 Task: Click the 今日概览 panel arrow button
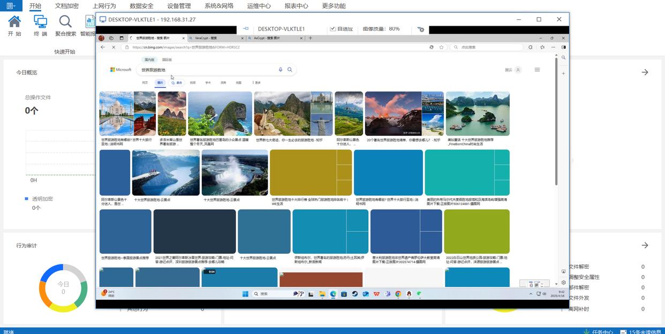click(x=645, y=72)
